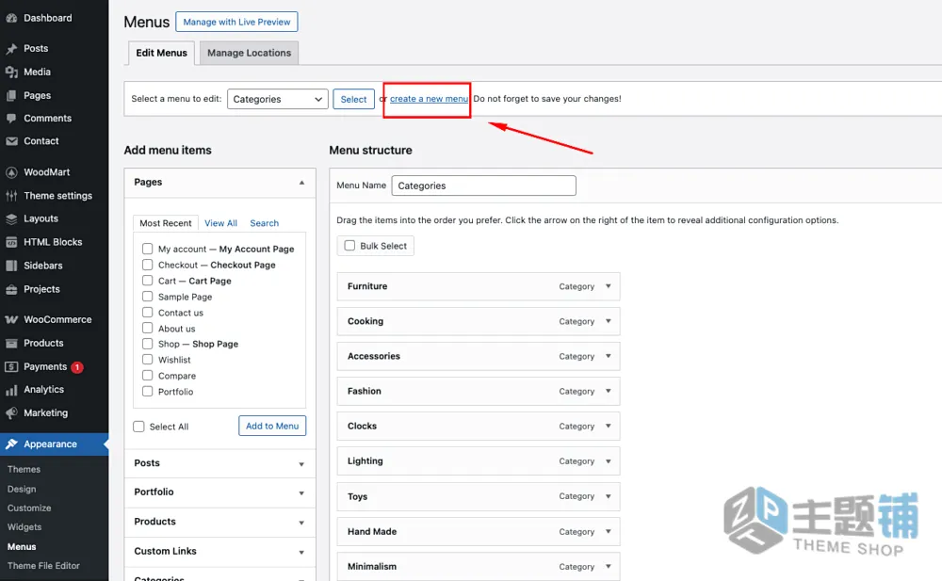Image resolution: width=942 pixels, height=581 pixels.
Task: Tick the Contact us checkbox
Action: click(x=147, y=312)
